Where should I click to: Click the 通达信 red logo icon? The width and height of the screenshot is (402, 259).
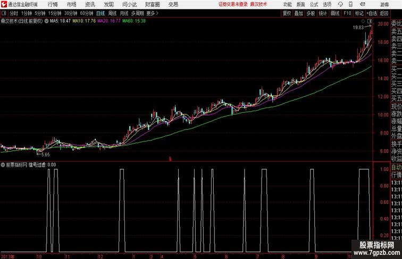click(x=4, y=4)
